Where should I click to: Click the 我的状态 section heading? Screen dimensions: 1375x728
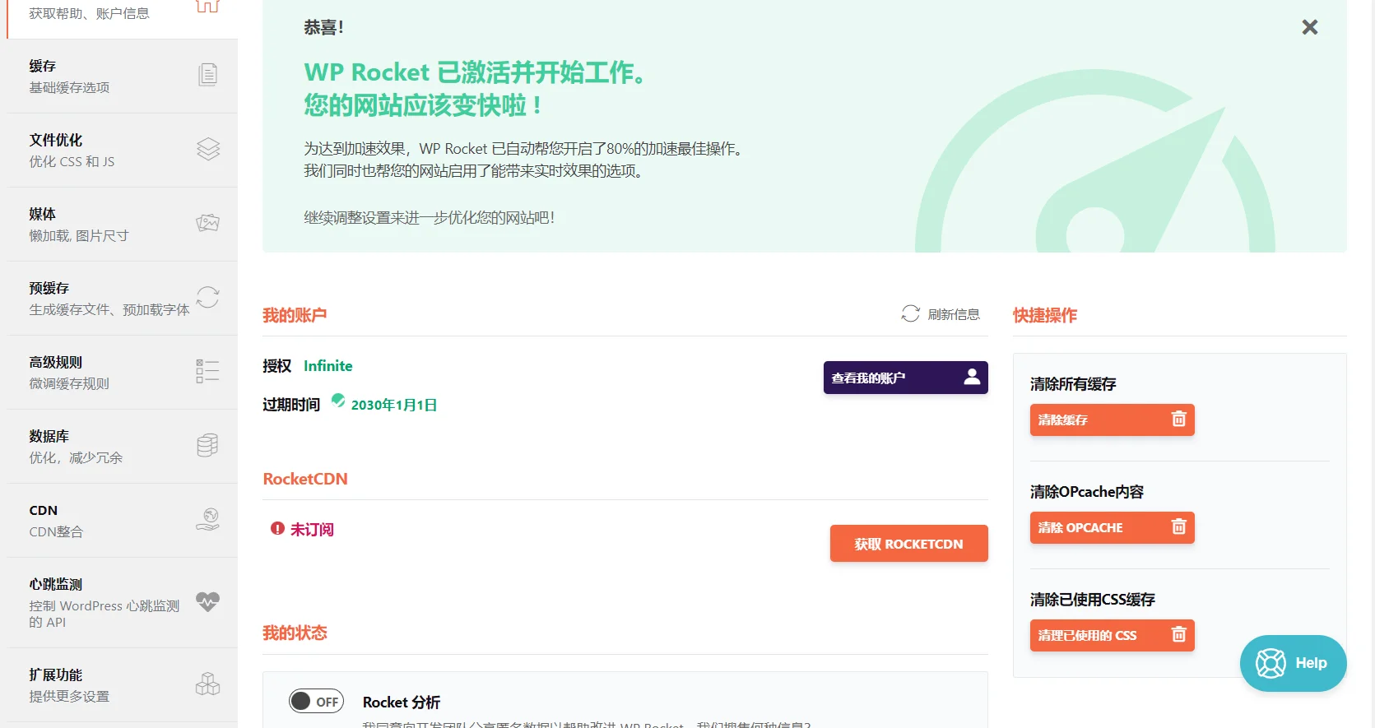(x=295, y=633)
